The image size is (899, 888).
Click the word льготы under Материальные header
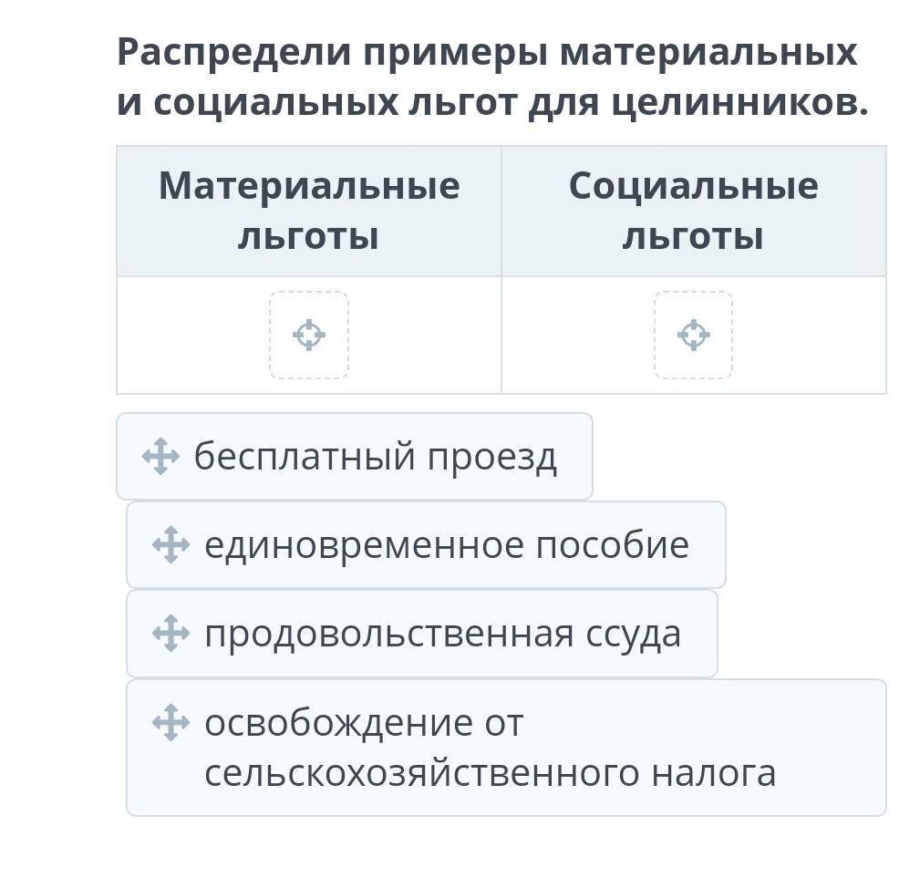click(x=308, y=236)
